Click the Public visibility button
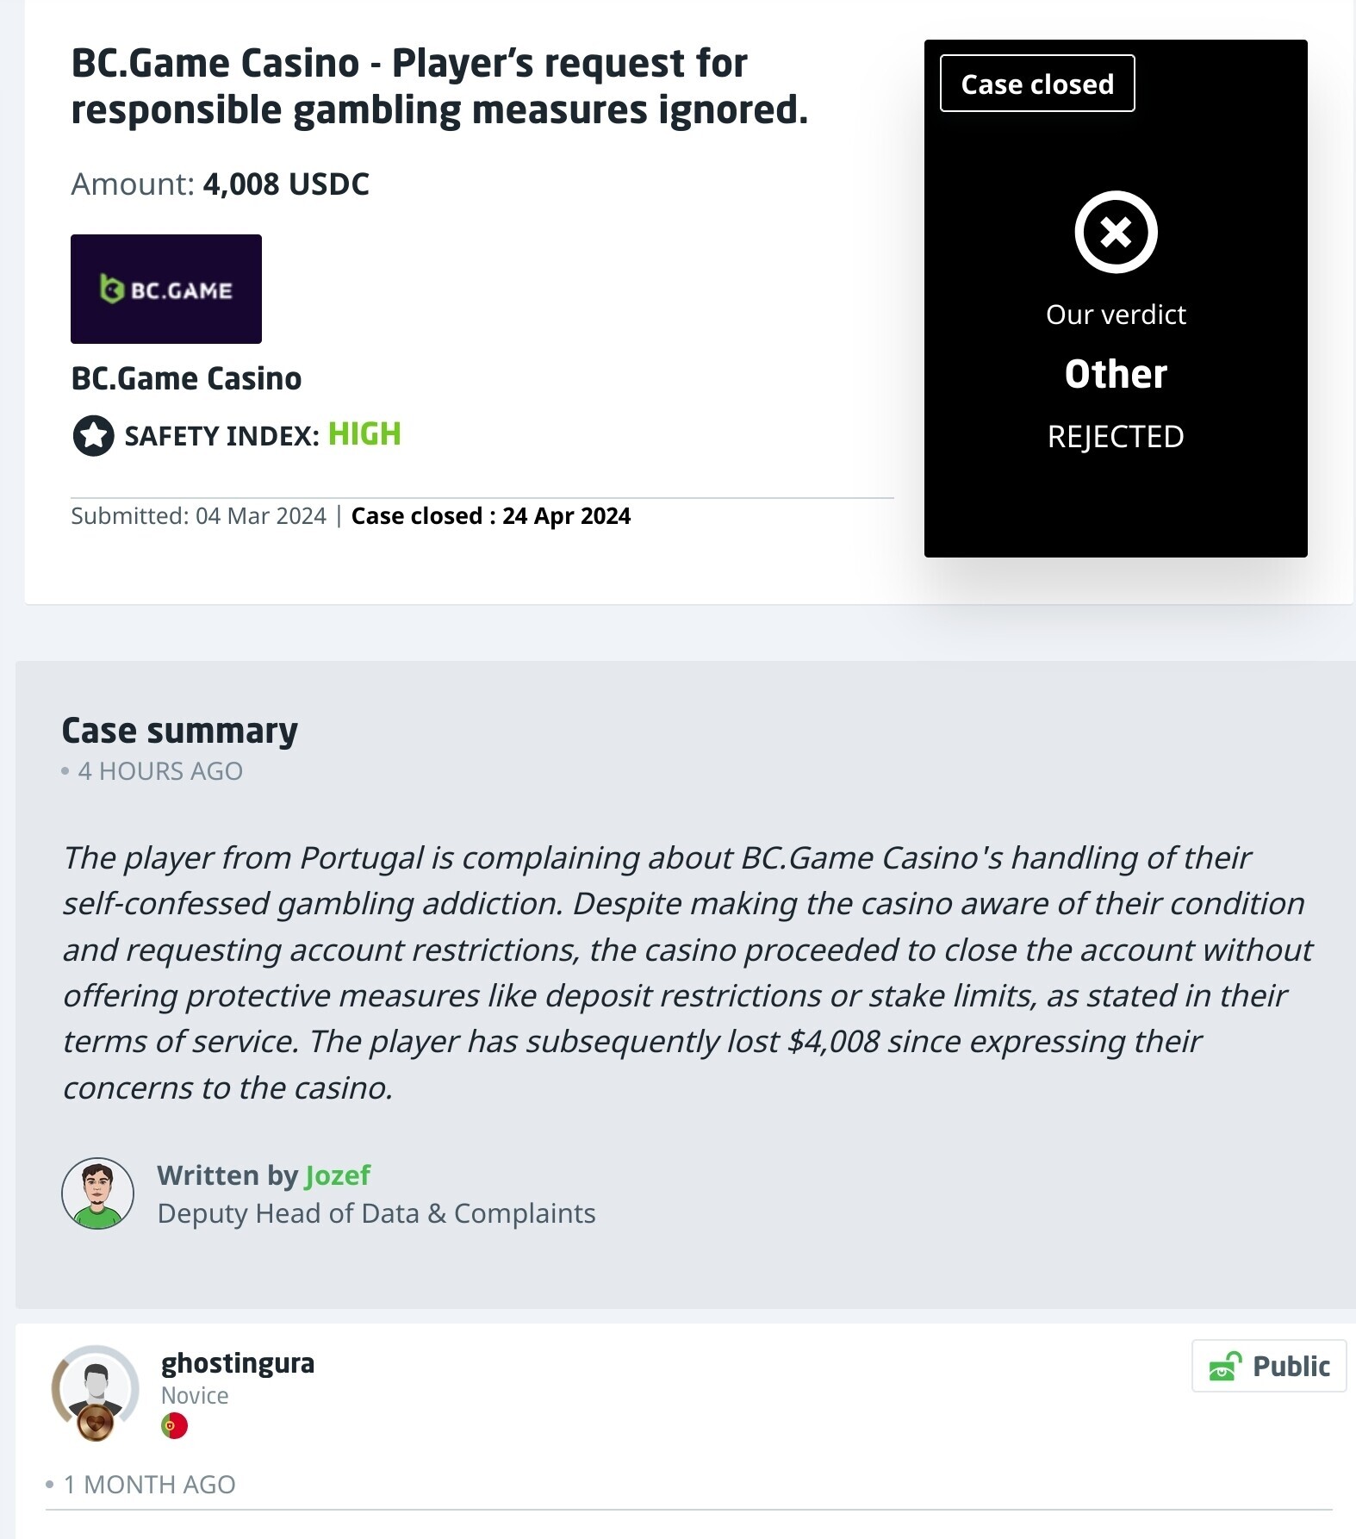This screenshot has height=1539, width=1356. 1269,1366
